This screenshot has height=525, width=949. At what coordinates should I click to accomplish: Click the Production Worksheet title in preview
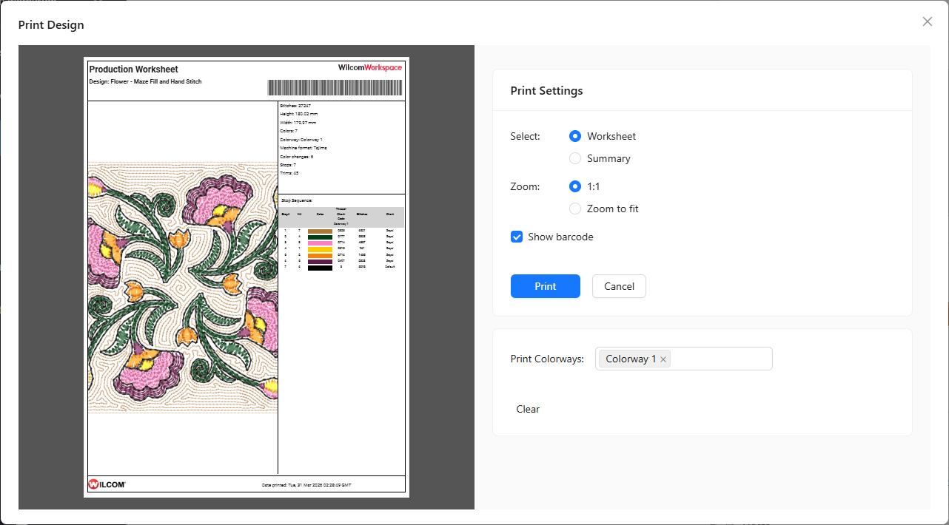[133, 70]
